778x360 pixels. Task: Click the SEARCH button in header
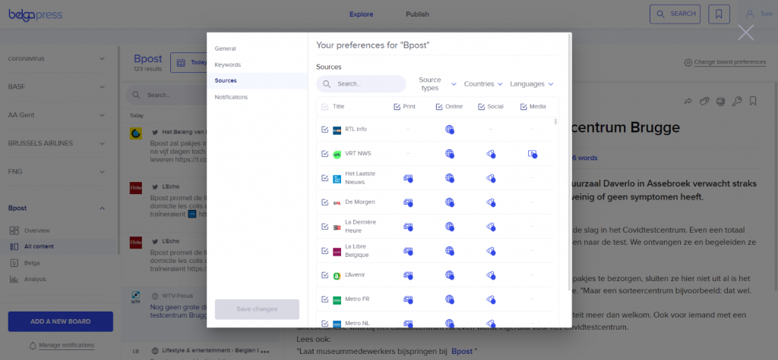tap(675, 14)
